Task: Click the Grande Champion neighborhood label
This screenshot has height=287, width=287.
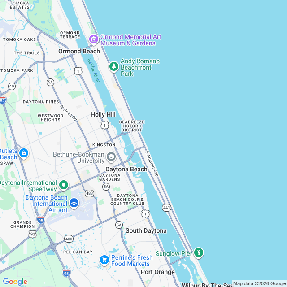Action: tap(22, 224)
